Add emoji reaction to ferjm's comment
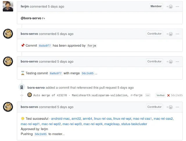The width and height of the screenshot is (186, 141). pyautogui.click(x=169, y=6)
